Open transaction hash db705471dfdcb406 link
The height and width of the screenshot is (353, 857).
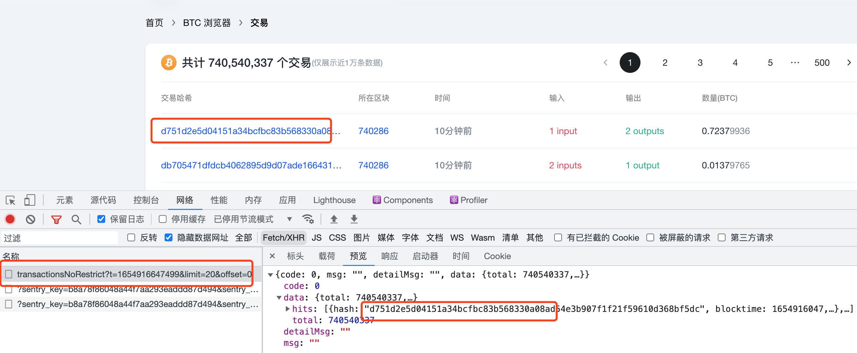coord(251,165)
